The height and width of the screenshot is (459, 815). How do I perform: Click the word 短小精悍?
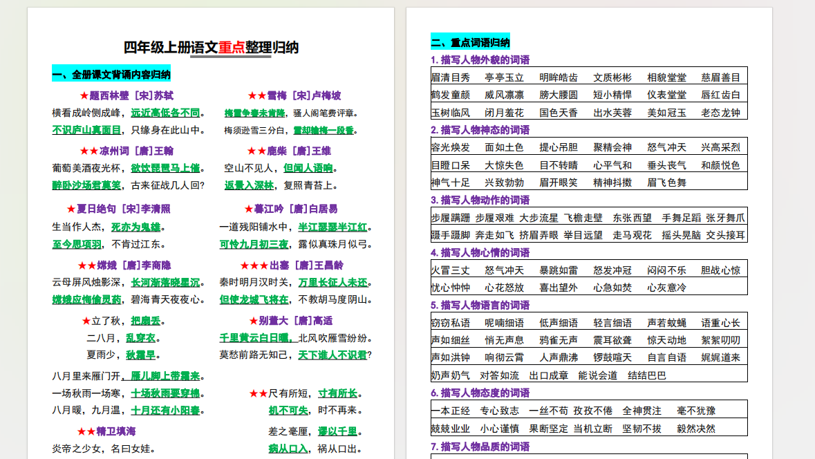click(612, 95)
